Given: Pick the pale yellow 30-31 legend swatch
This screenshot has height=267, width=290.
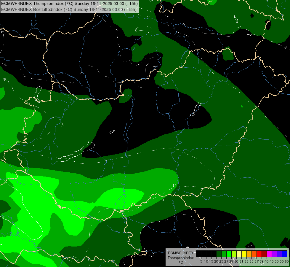Looking at the screenshot, I should [x=239, y=254].
